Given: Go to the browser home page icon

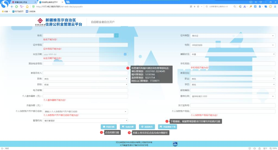Looking at the screenshot, I should [27, 6].
